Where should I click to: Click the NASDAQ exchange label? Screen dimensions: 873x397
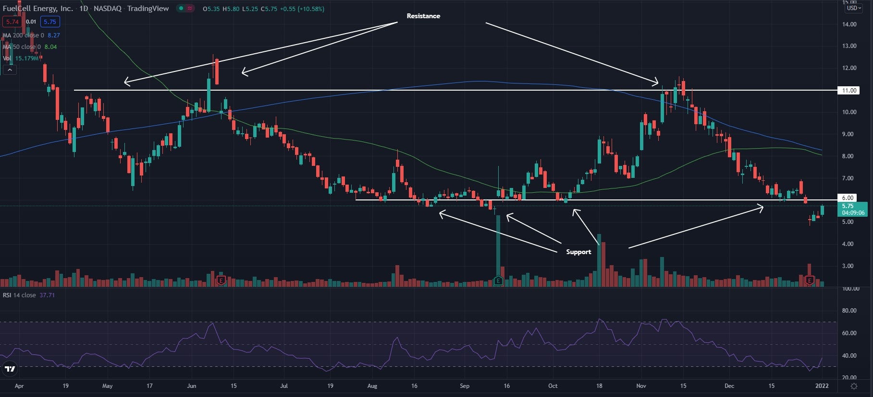[x=108, y=8]
